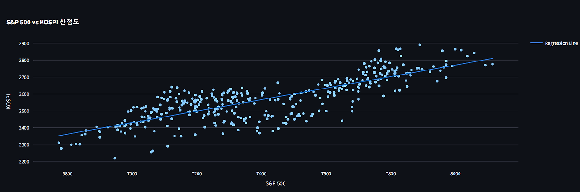
Task: Click the 'S&P 500' x-axis title
Action: pos(275,183)
